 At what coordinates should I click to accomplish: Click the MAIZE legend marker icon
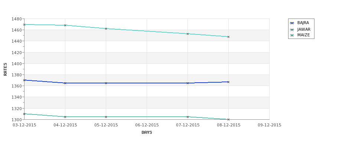click(x=292, y=35)
